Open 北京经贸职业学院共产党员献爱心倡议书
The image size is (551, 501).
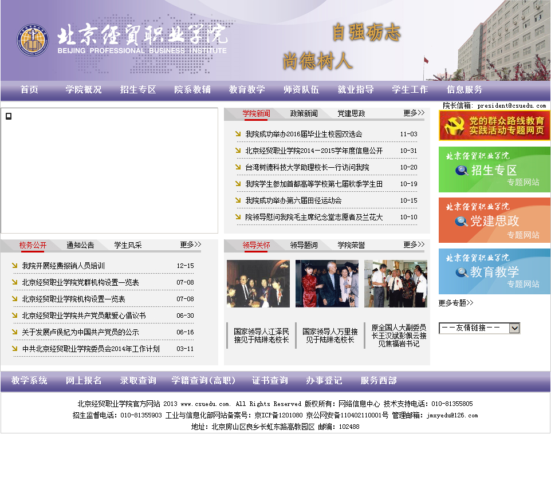coord(84,315)
